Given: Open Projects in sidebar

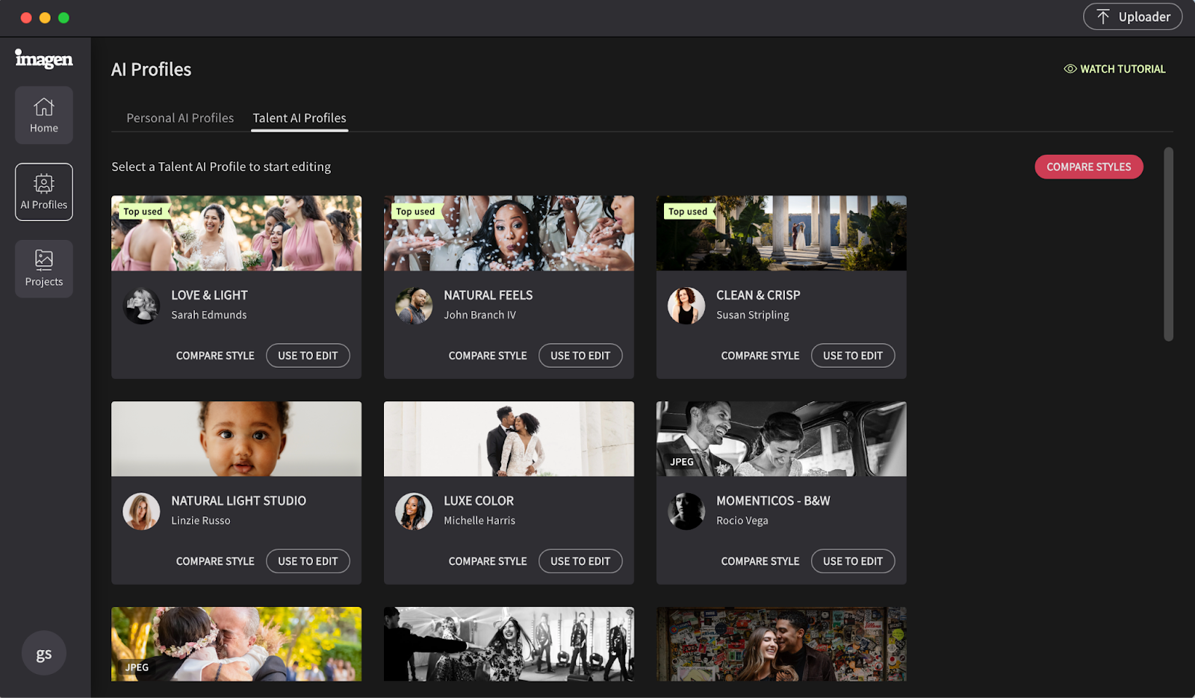Looking at the screenshot, I should (44, 269).
